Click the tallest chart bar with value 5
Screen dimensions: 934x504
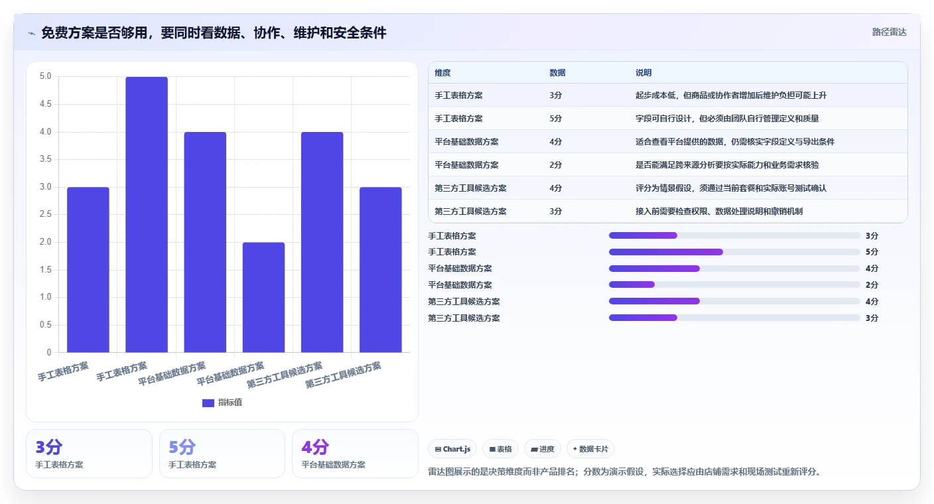coord(147,214)
